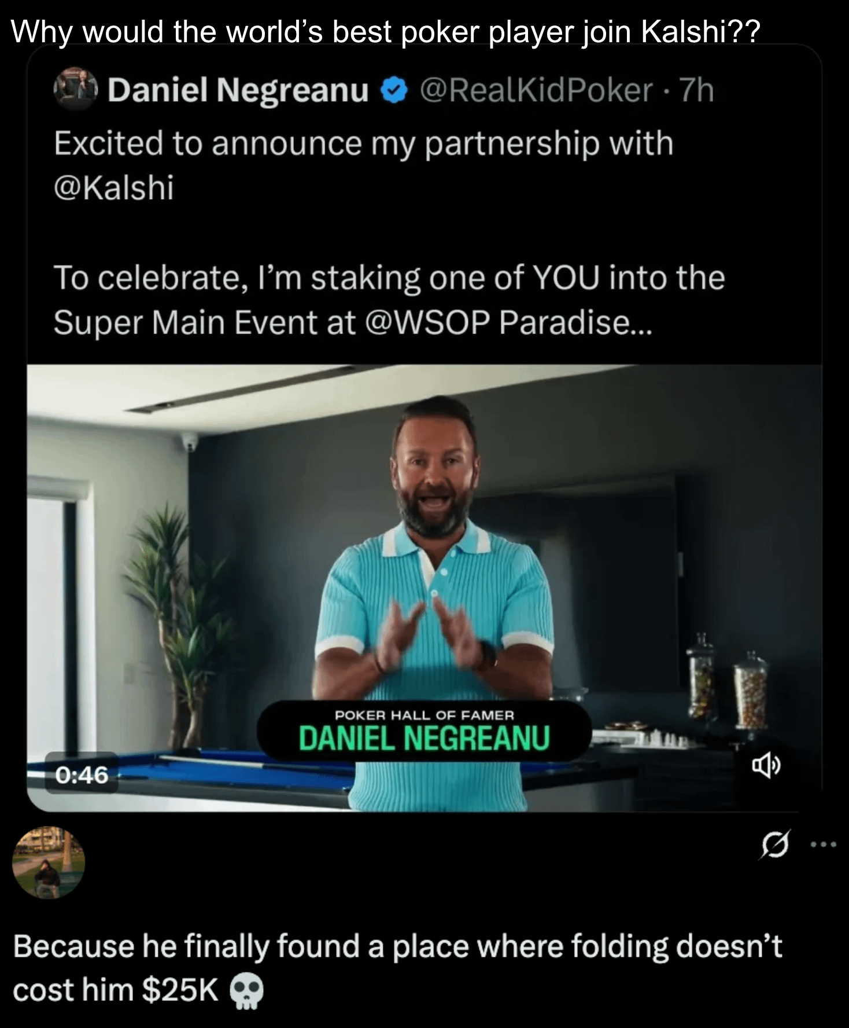The image size is (849, 1028).
Task: Click the skull emoji in the reply
Action: click(x=247, y=990)
